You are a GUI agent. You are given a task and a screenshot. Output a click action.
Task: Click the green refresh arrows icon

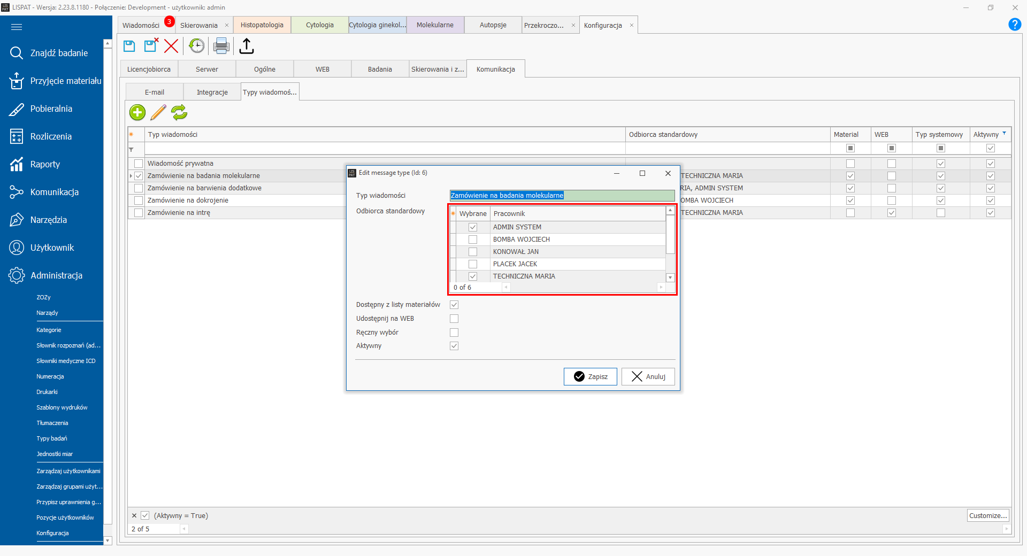[x=179, y=112]
